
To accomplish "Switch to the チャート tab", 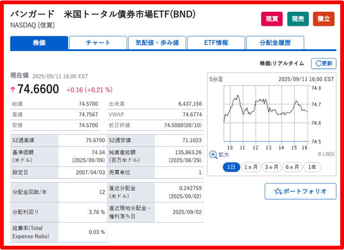I will pos(98,42).
